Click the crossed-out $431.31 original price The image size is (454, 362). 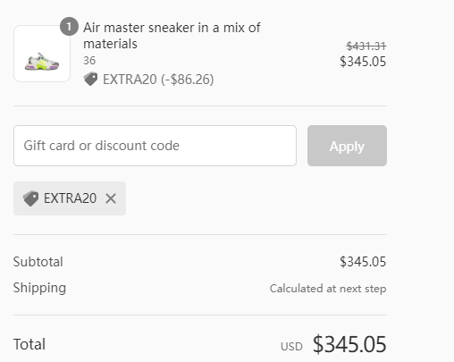pos(366,46)
